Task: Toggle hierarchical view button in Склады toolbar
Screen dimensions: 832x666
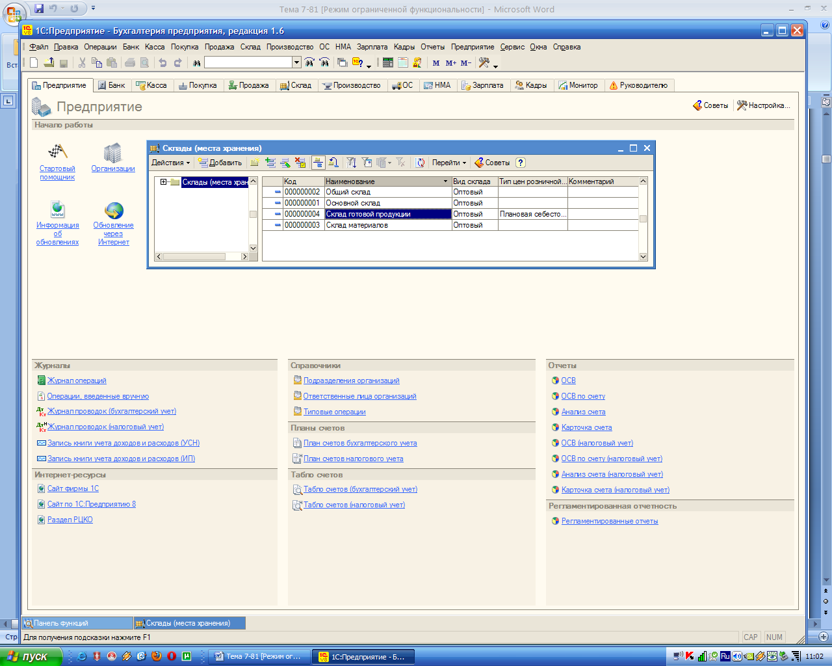Action: [x=318, y=163]
